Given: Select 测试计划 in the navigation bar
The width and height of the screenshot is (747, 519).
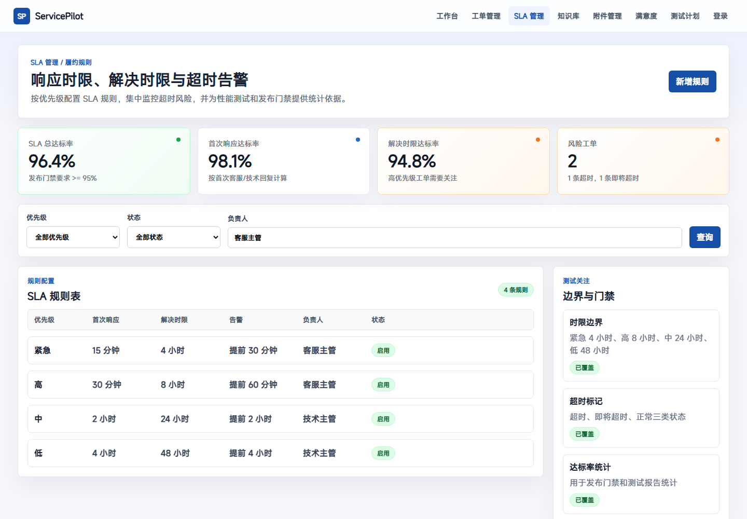Looking at the screenshot, I should (685, 16).
